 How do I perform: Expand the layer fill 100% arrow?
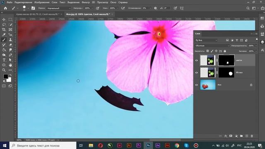tap(256, 51)
